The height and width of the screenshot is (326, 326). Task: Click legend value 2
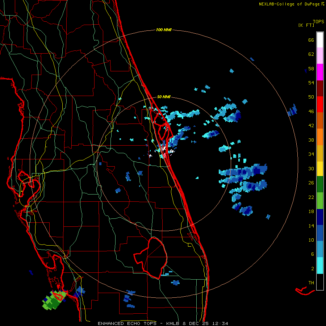pyautogui.click(x=313, y=269)
